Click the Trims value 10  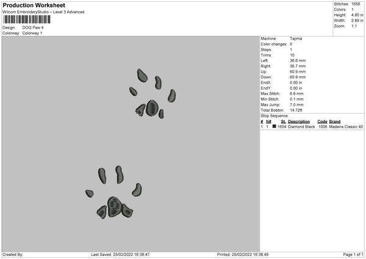[292, 55]
